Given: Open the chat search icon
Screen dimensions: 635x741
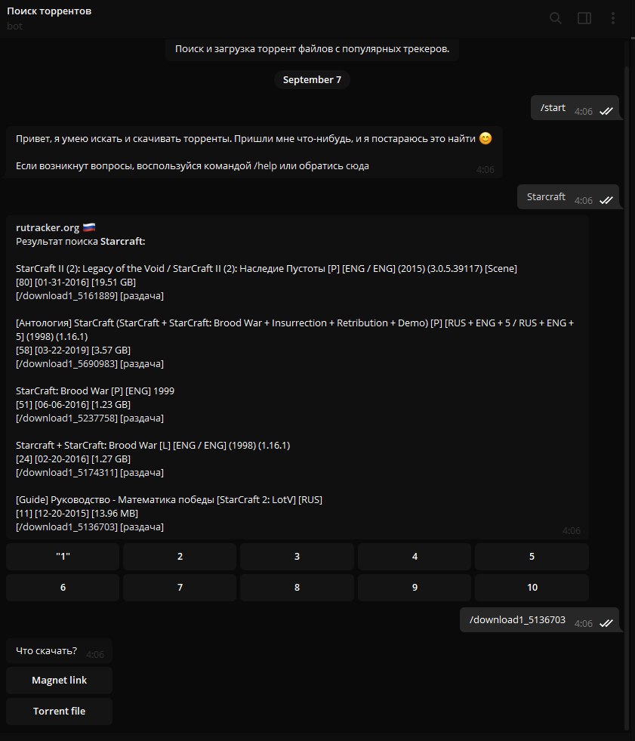Looking at the screenshot, I should coord(556,18).
